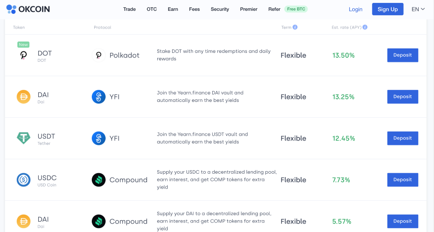Click the Login link
The width and height of the screenshot is (434, 232).
pyautogui.click(x=356, y=9)
